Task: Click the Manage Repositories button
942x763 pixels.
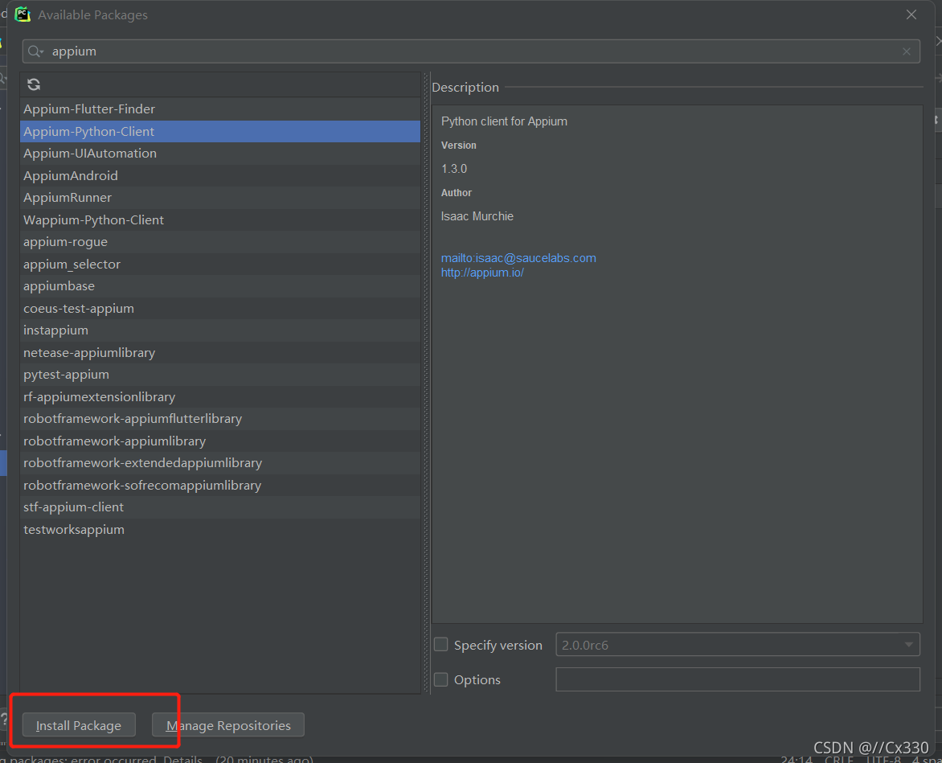Action: click(228, 725)
